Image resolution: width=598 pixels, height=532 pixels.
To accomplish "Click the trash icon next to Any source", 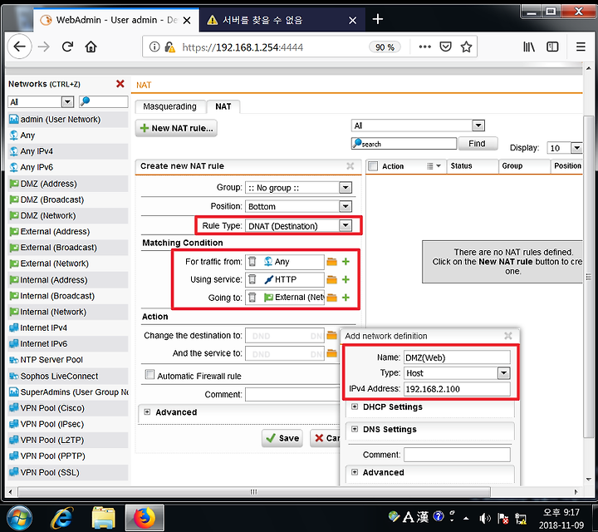I will (252, 261).
